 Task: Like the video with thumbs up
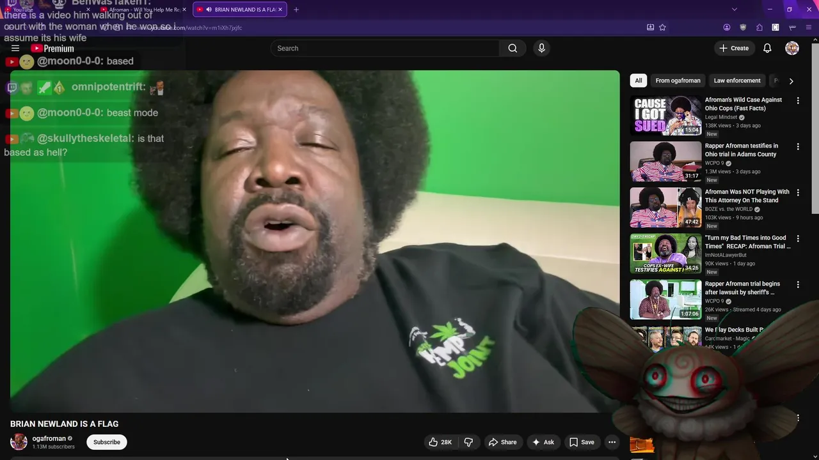(x=440, y=442)
